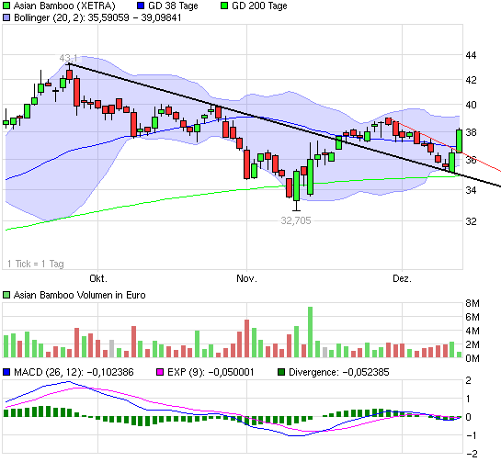This screenshot has height=473, width=501.
Task: Click the 'Dez.' month axis label
Action: [402, 278]
